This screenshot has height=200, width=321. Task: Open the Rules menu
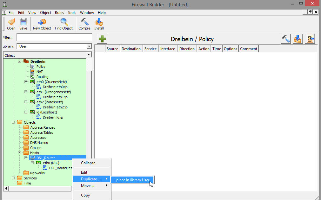(x=59, y=13)
